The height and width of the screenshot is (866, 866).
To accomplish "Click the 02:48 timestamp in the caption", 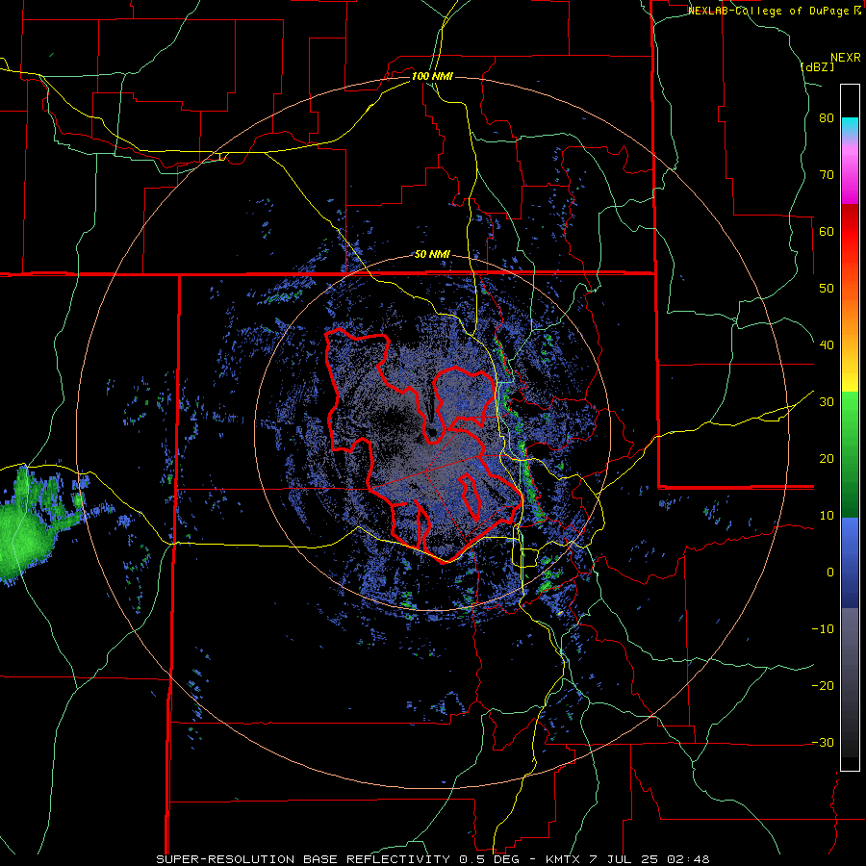I will (x=688, y=859).
